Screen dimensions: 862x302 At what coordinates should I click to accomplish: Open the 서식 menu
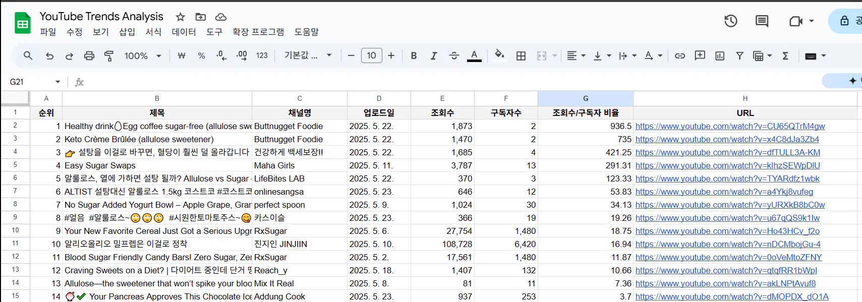coord(153,32)
